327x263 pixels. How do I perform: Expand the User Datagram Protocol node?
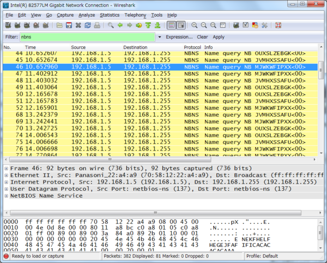pos(6,189)
